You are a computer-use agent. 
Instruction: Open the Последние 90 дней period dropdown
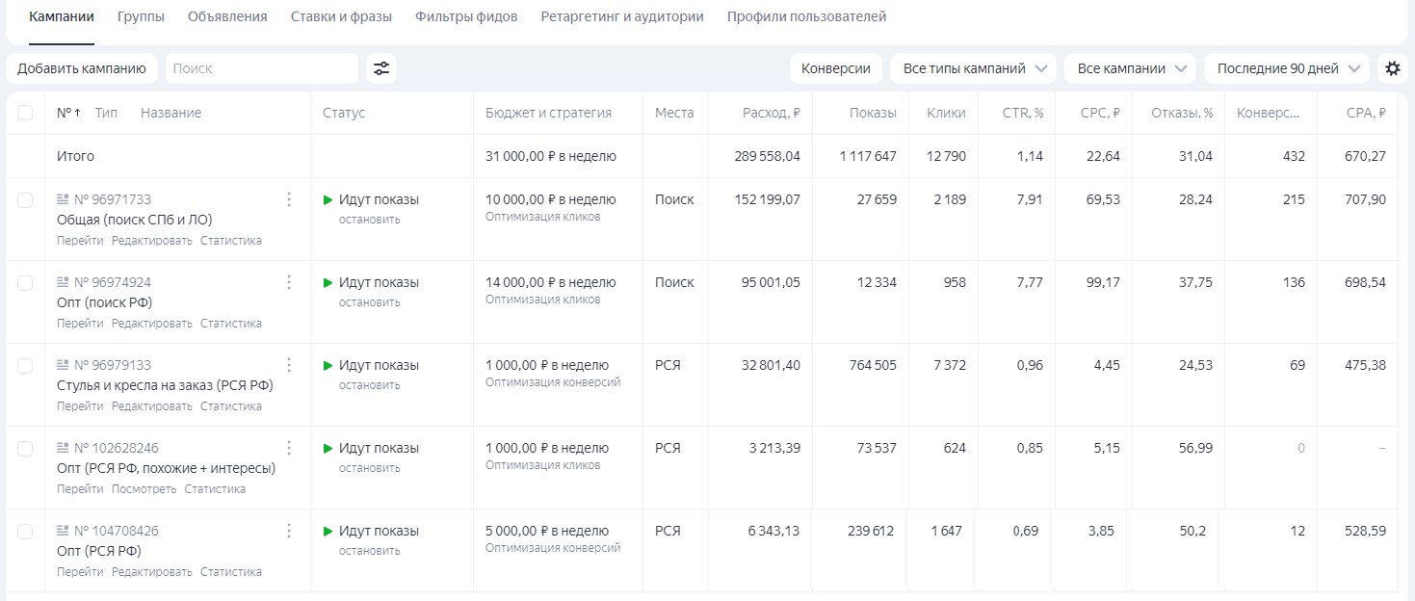coord(1286,68)
